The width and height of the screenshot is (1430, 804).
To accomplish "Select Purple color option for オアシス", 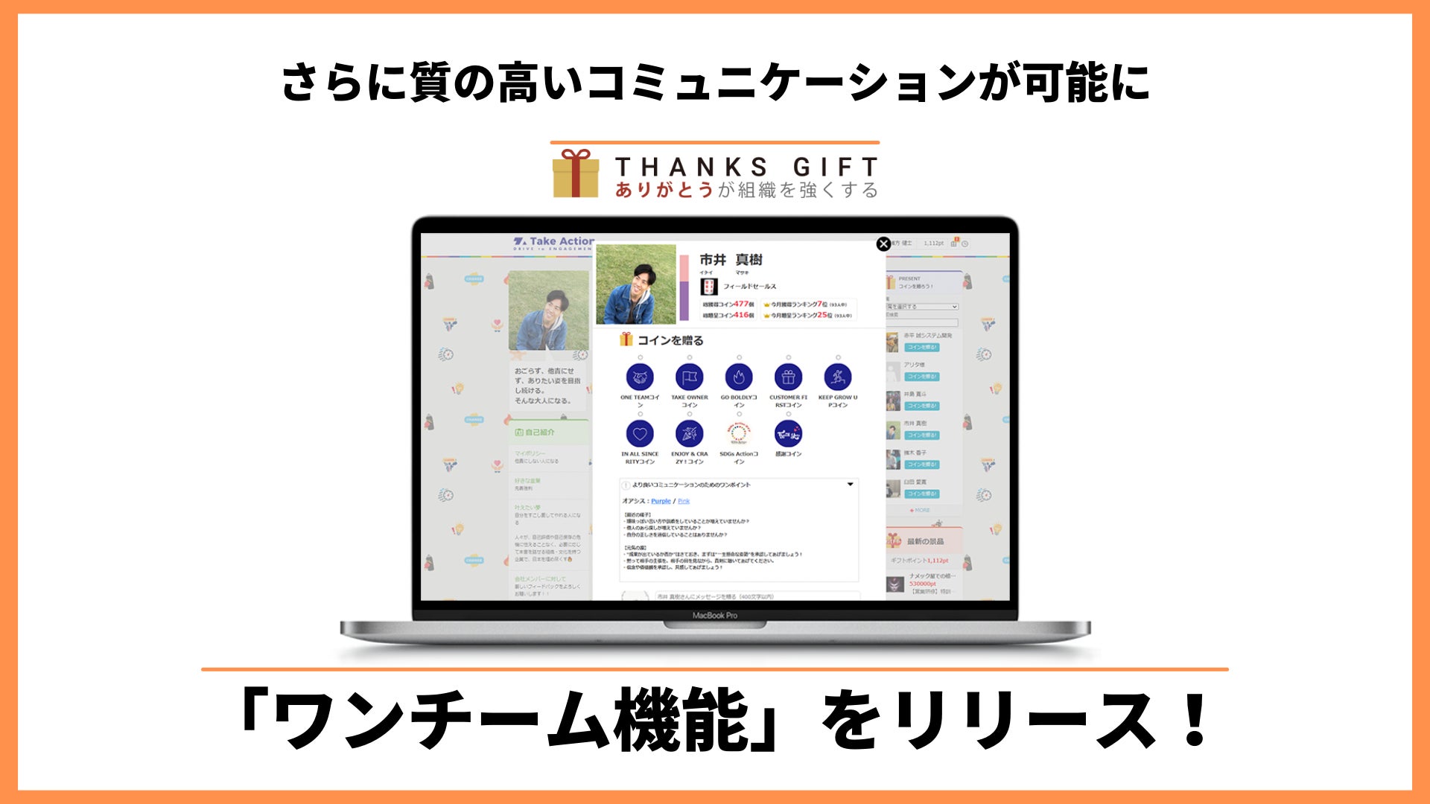I will pyautogui.click(x=654, y=502).
